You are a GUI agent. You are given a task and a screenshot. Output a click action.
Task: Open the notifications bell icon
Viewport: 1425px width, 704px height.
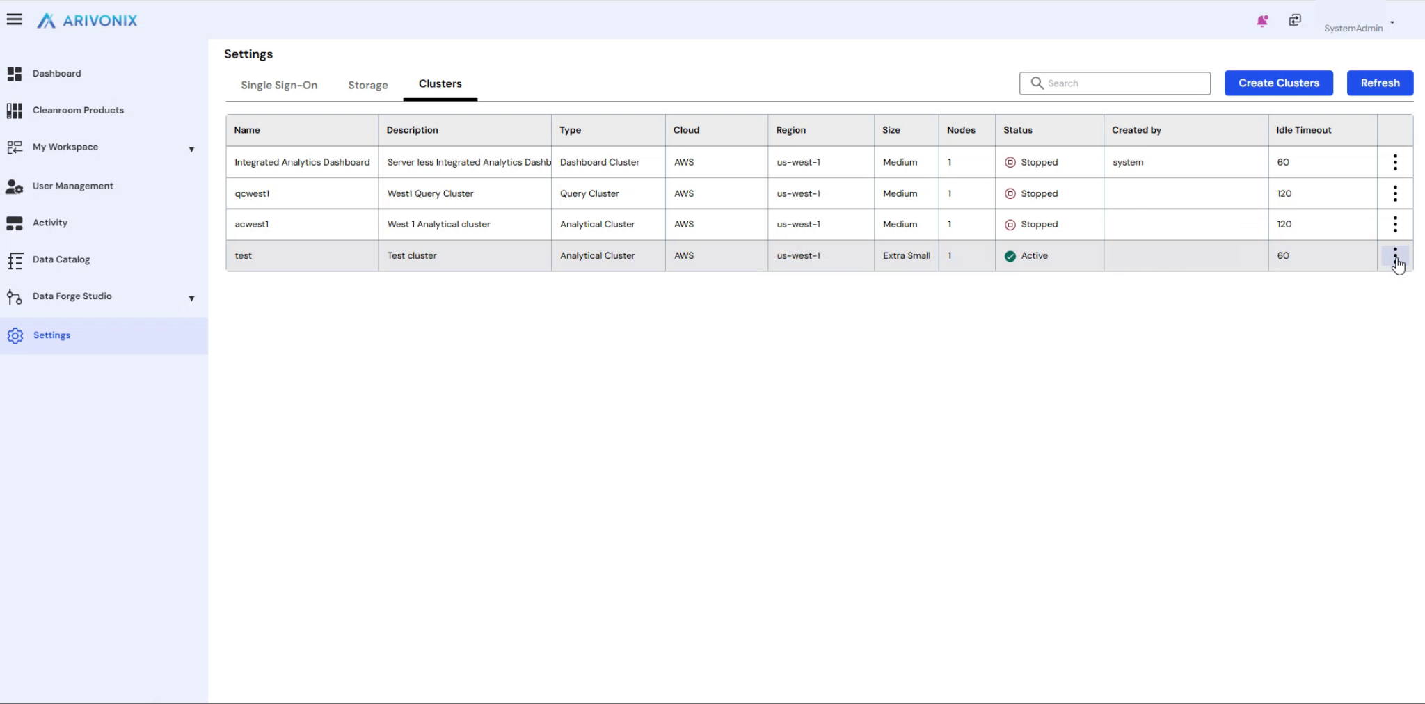click(1262, 21)
